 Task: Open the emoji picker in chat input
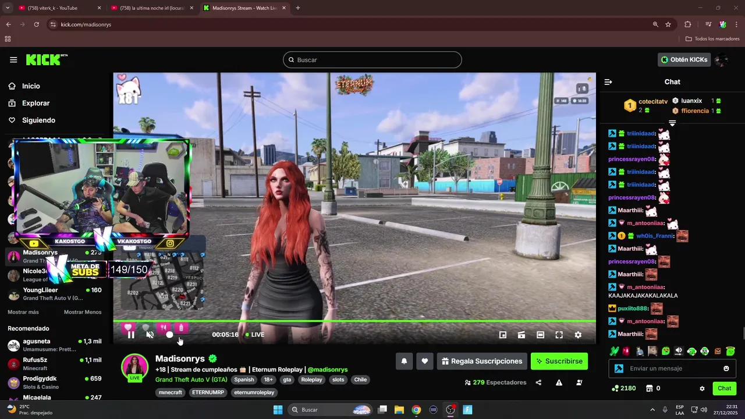726,368
